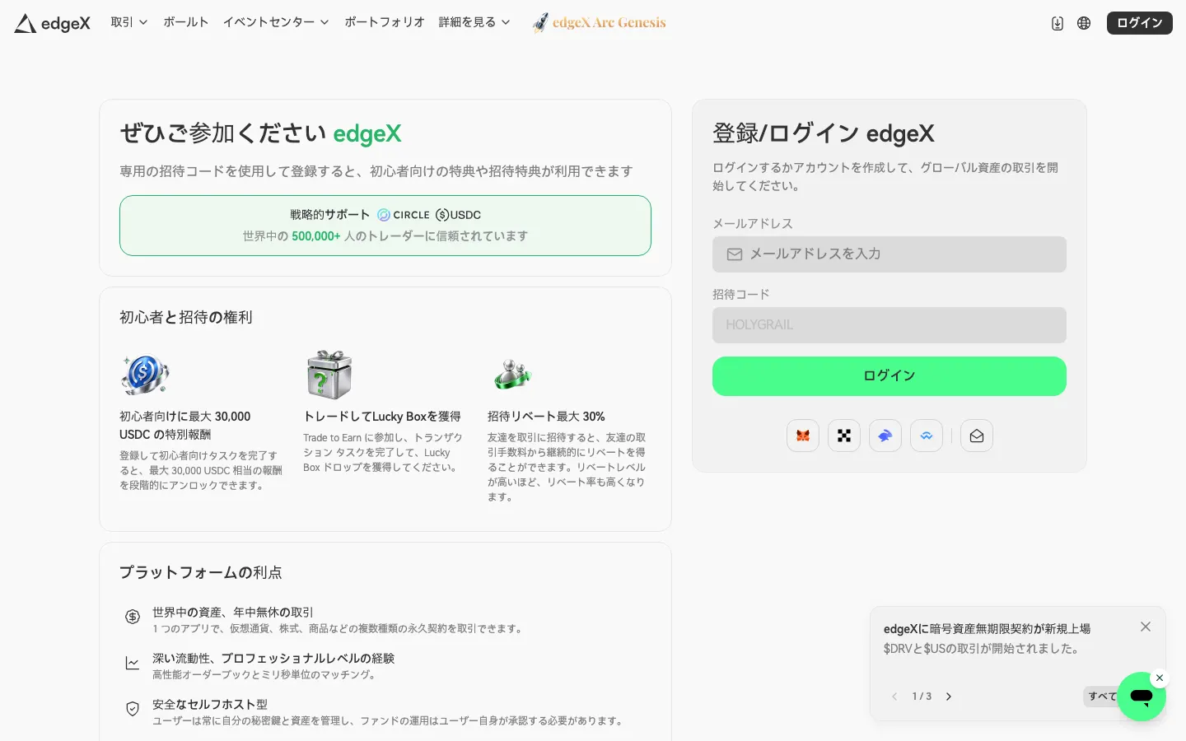
Task: Click text 世界中の資産、年中無休の取引
Action: pos(233,613)
